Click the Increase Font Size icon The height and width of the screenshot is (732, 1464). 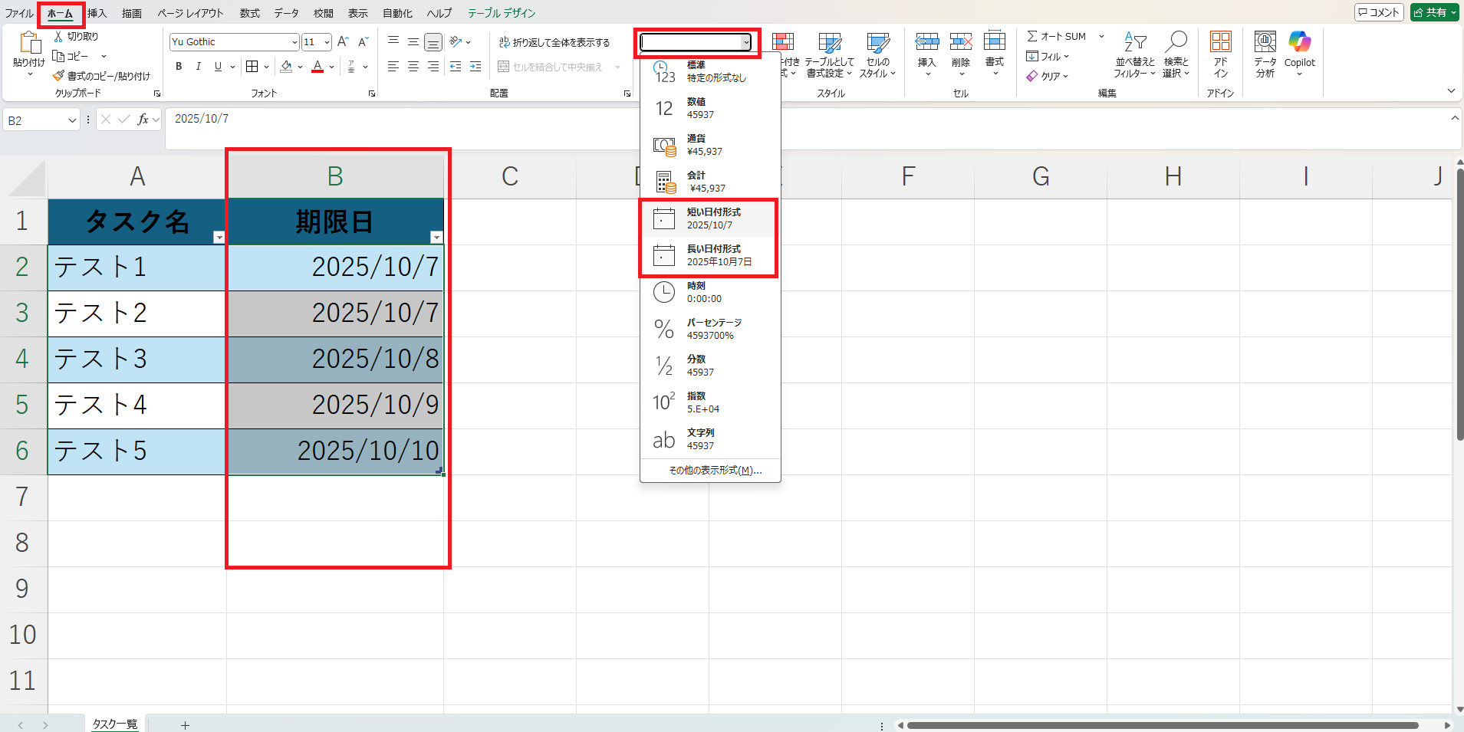point(343,42)
